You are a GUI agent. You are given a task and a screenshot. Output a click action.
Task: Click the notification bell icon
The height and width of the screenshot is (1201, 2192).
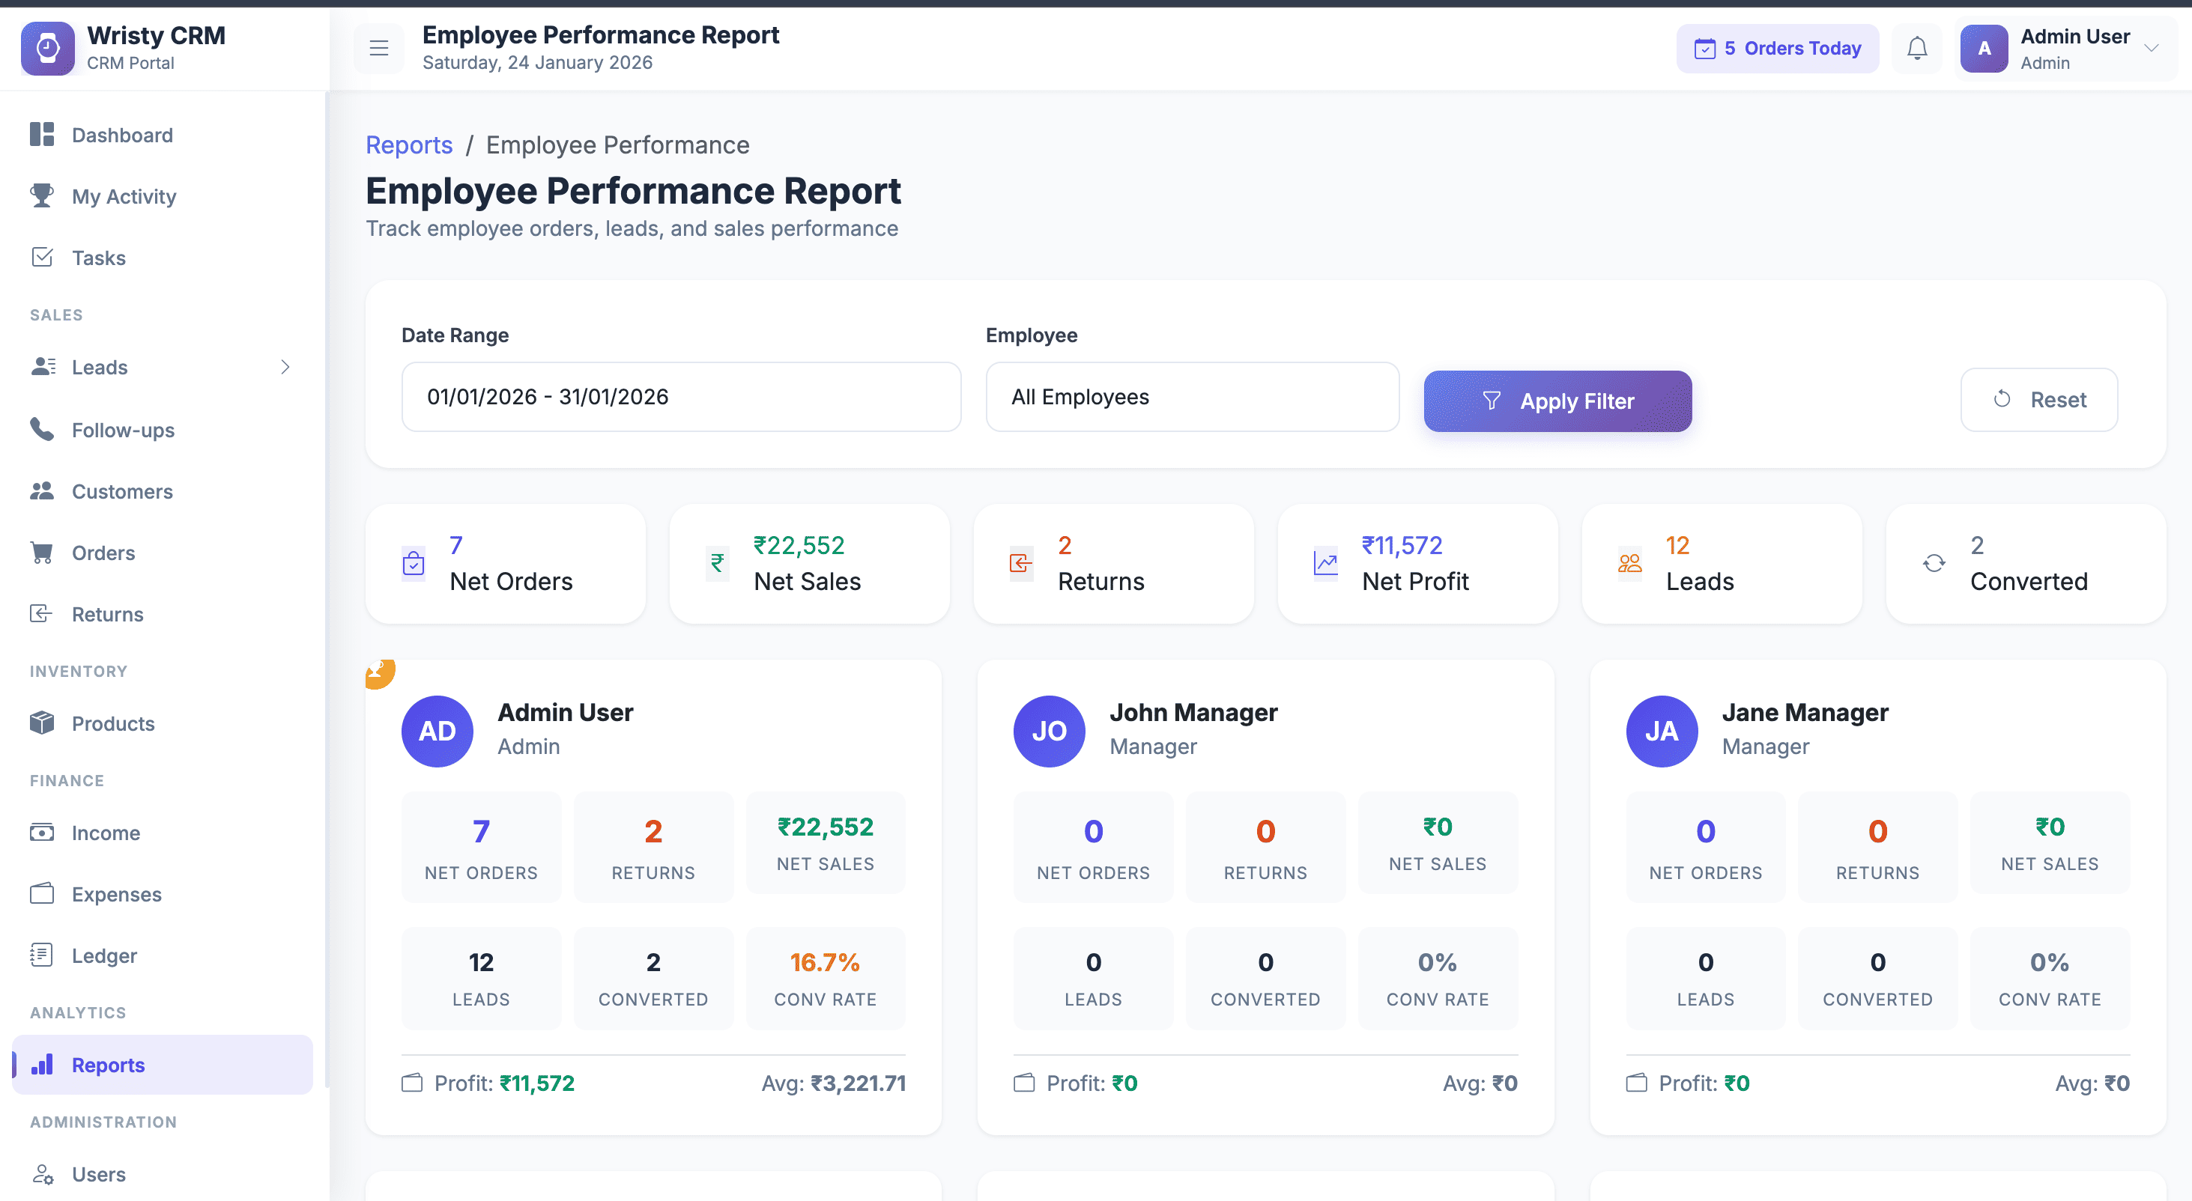click(1916, 49)
